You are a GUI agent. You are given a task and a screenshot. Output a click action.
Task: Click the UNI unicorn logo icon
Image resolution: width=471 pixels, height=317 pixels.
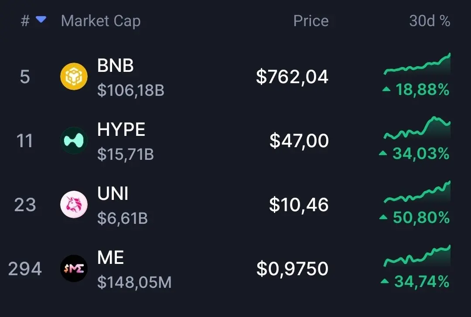tap(74, 204)
